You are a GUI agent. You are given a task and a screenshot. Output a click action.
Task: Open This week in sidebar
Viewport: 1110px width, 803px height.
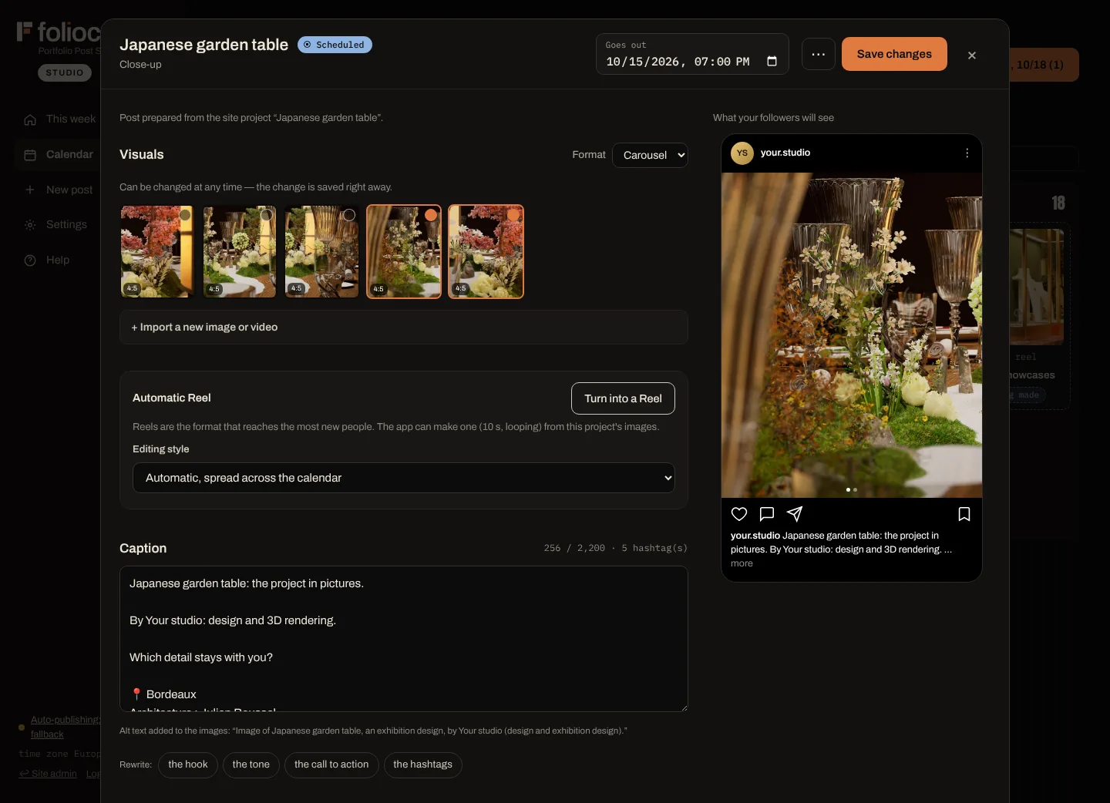point(60,119)
